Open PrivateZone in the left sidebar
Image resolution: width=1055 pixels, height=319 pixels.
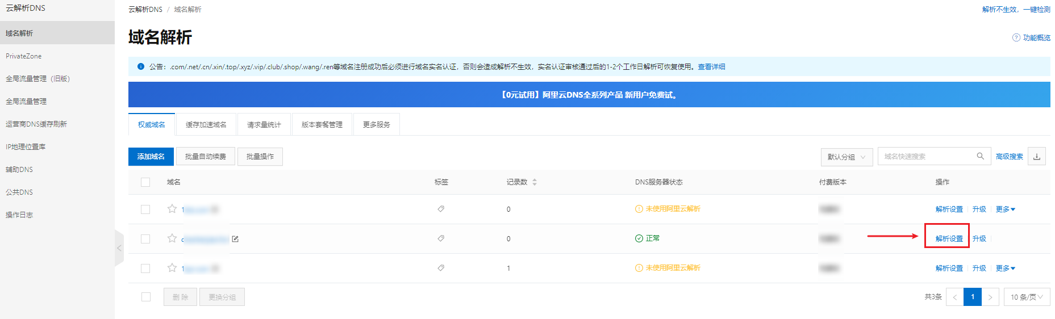pyautogui.click(x=24, y=56)
